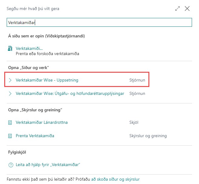
Task: Expand chevron beside Útgáfu- og höfundaréttarupplýsingar
Action: 10,94
